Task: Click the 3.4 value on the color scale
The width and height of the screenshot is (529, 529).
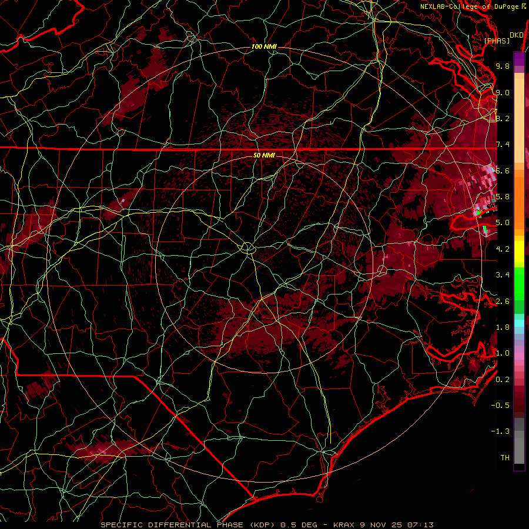Action: pyautogui.click(x=503, y=275)
